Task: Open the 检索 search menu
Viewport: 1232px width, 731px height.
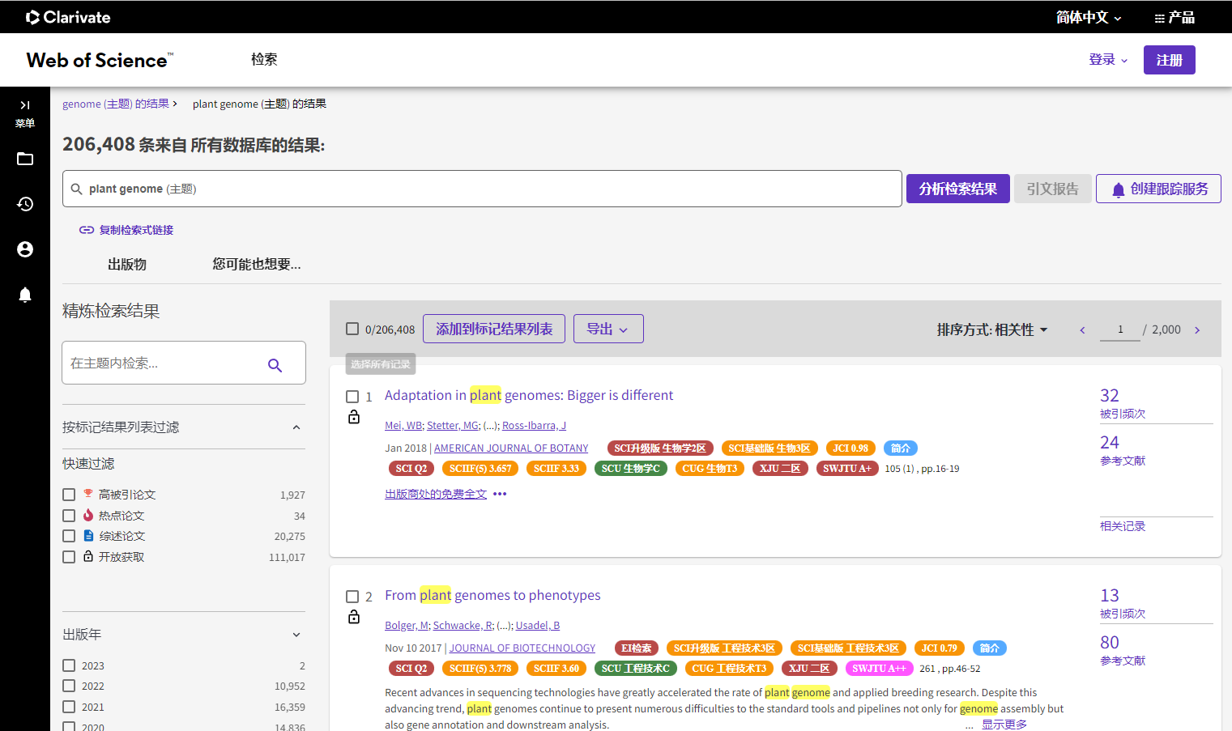Action: click(264, 59)
